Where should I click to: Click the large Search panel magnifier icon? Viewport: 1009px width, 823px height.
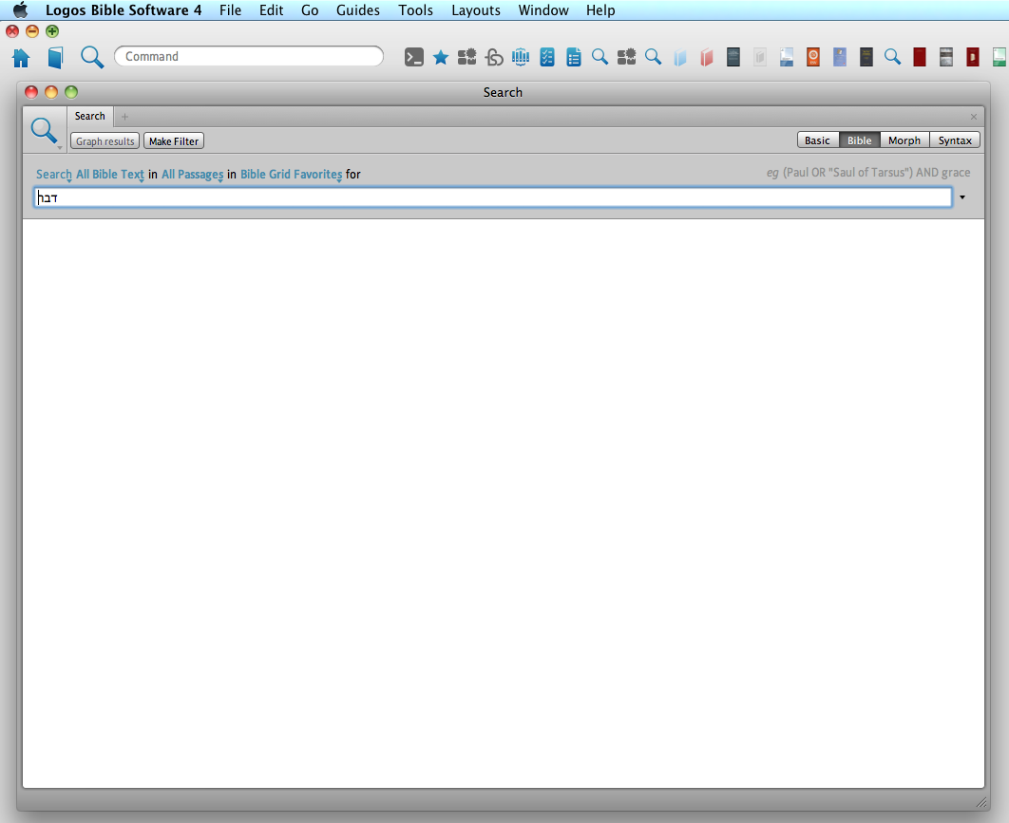44,131
